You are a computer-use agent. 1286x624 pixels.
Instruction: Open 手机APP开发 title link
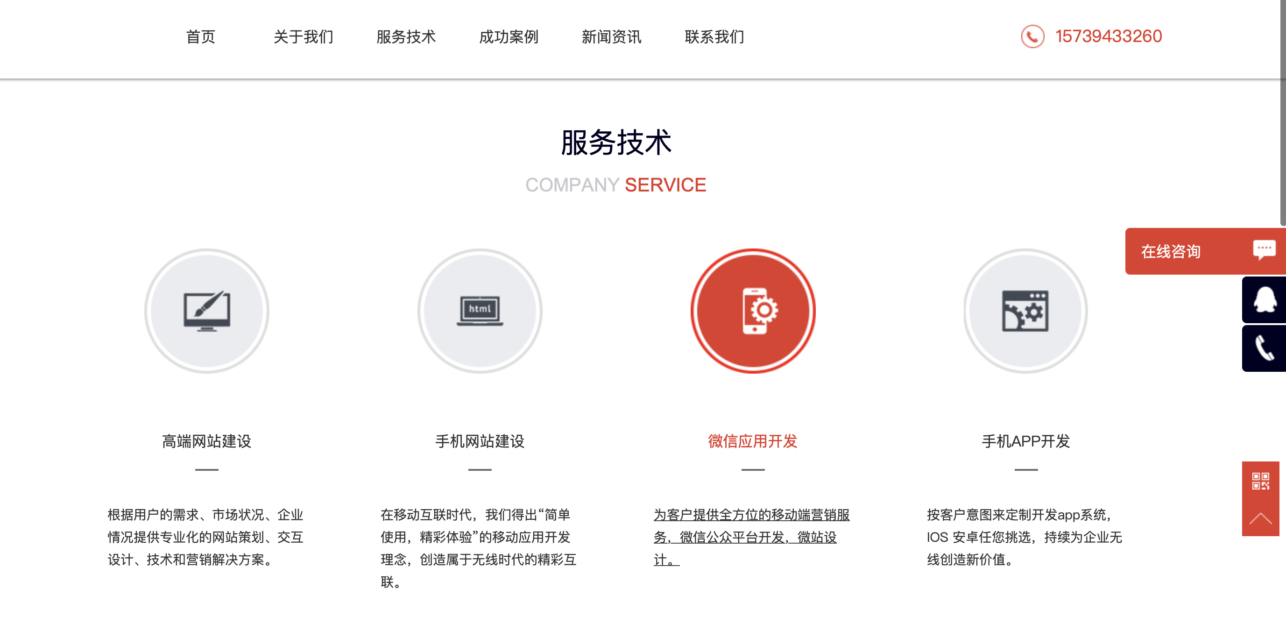coord(1026,441)
